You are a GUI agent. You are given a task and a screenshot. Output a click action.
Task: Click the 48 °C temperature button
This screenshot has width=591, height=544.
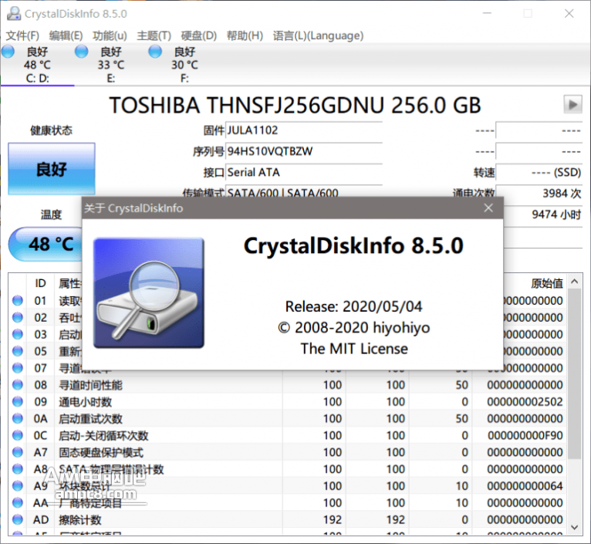(46, 245)
